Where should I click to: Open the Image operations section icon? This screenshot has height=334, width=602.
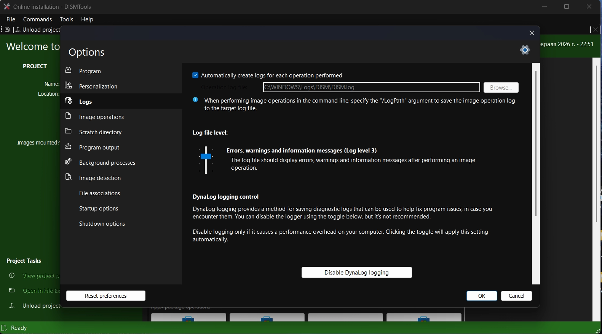pyautogui.click(x=69, y=116)
